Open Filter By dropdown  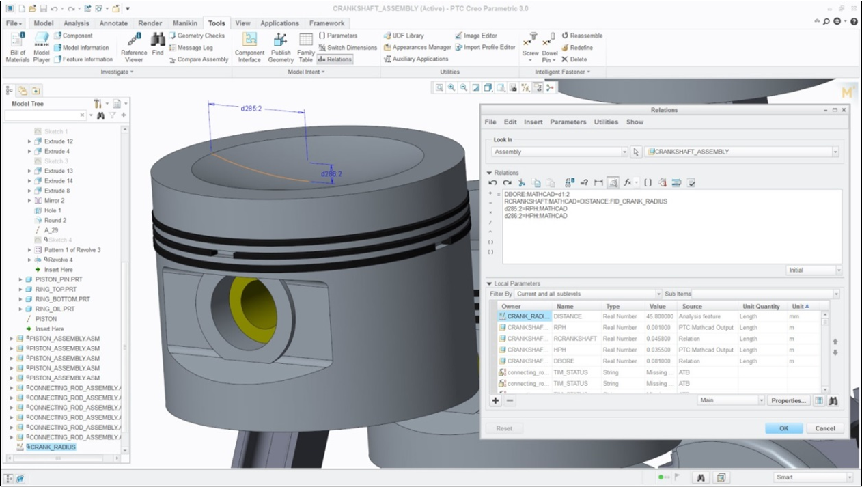pos(658,294)
